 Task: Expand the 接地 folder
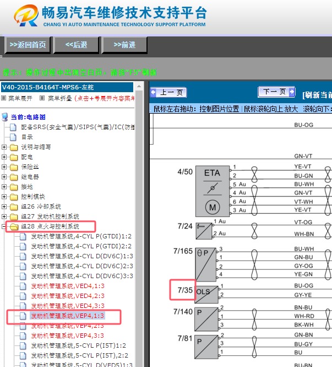[x=4, y=187]
